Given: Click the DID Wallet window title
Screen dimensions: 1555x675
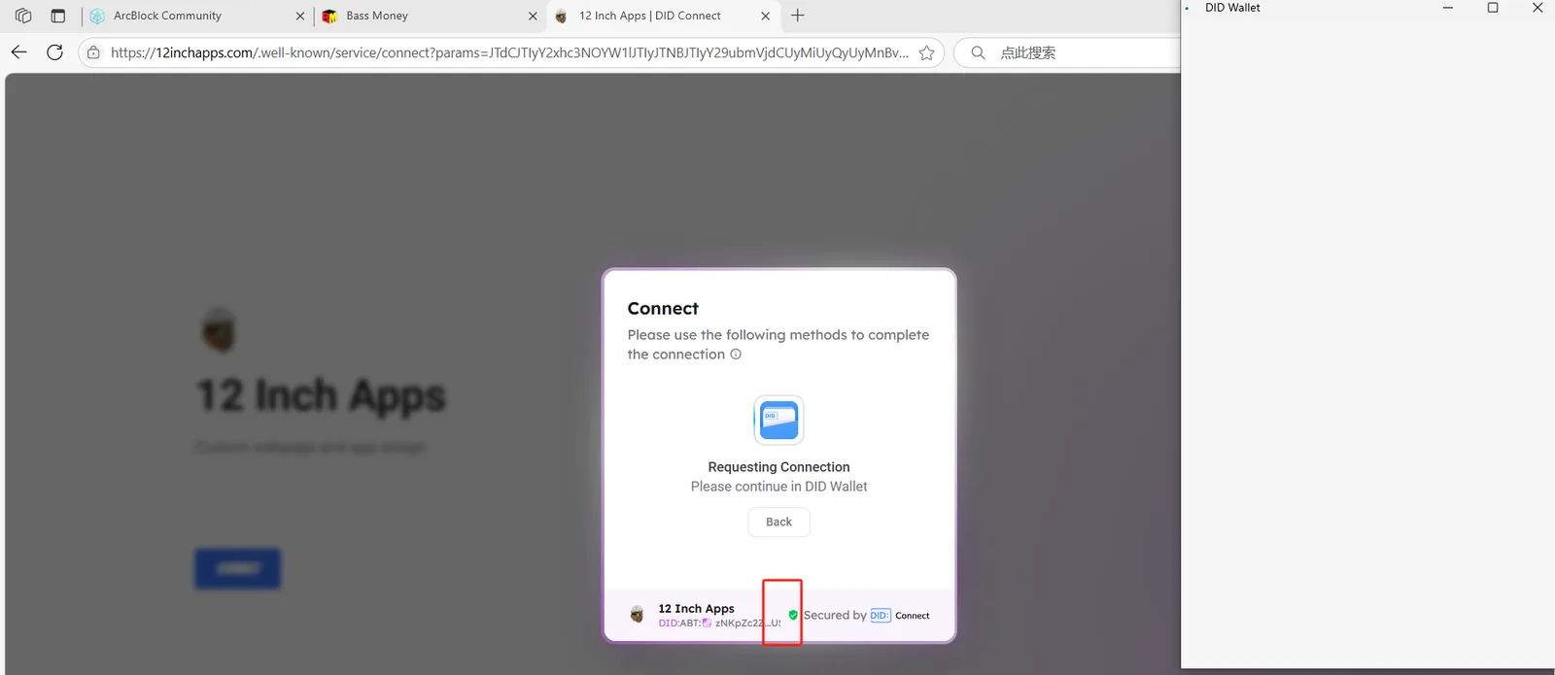Looking at the screenshot, I should point(1232,8).
